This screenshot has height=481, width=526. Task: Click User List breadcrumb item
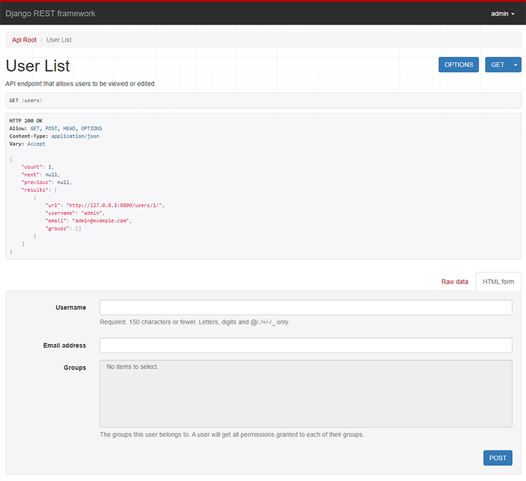[59, 40]
